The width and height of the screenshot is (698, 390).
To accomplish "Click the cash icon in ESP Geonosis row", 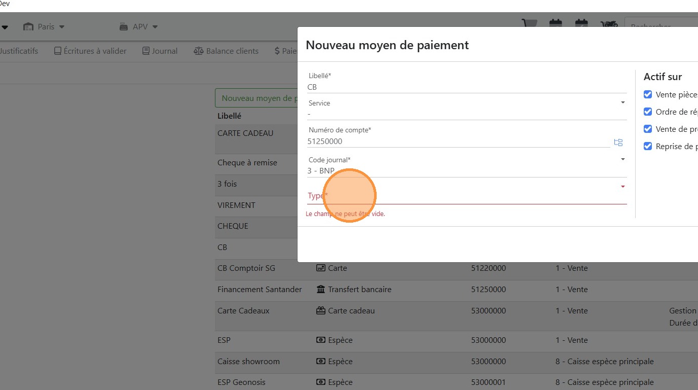I will pyautogui.click(x=320, y=382).
